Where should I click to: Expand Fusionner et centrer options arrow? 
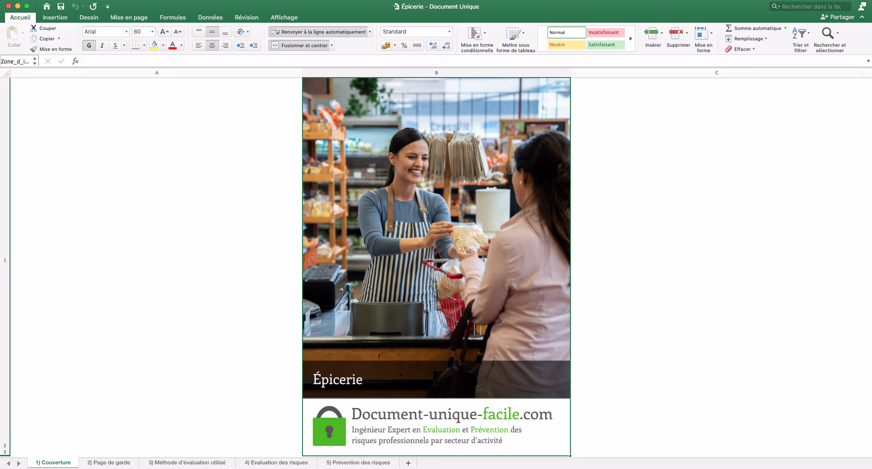pyautogui.click(x=332, y=45)
